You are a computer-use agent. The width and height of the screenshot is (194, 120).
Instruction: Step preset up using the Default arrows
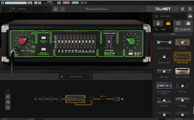[x=49, y=8]
